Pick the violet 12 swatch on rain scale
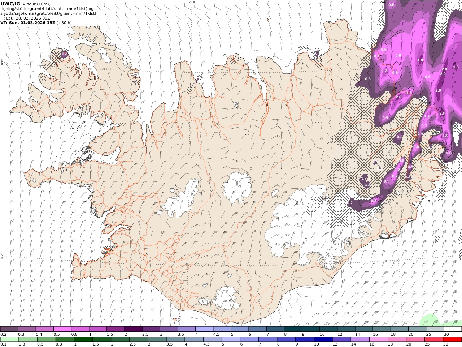This screenshot has width=462, height=347. (341, 339)
